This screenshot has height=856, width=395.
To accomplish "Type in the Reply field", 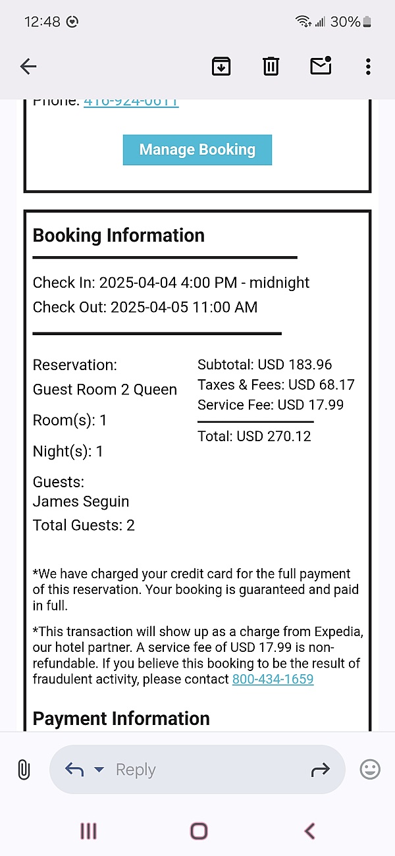I will 197,769.
